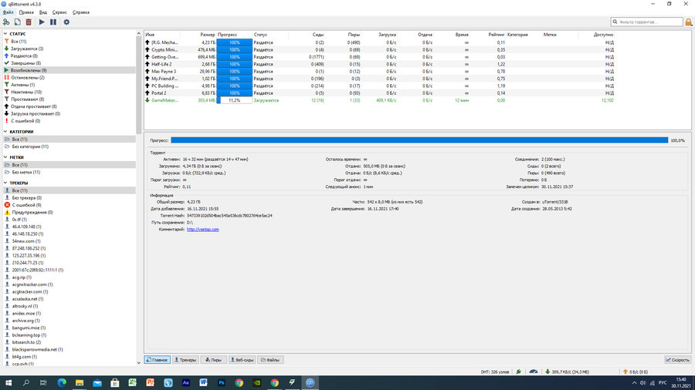Open Adobe Audition from taskbar
The height and width of the screenshot is (390, 695).
tap(185, 382)
